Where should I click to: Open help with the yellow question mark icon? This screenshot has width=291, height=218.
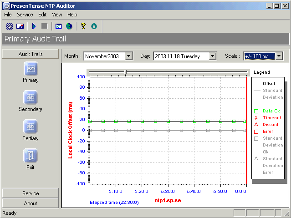tap(83, 26)
